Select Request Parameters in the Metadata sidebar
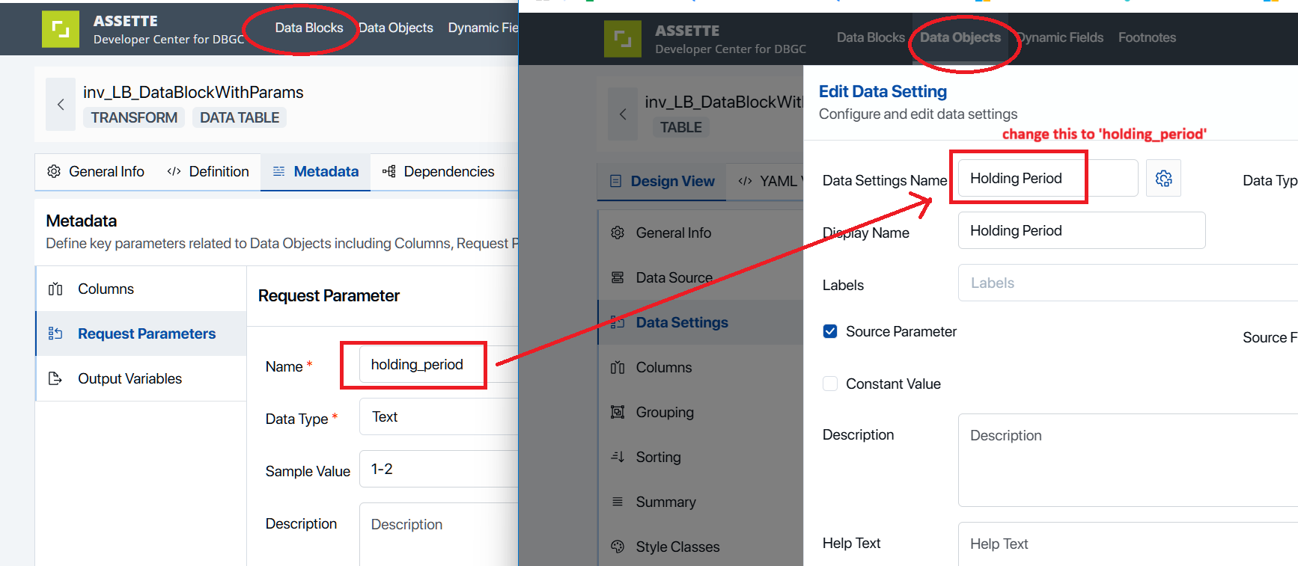Screen dimensions: 1298x566 point(141,333)
